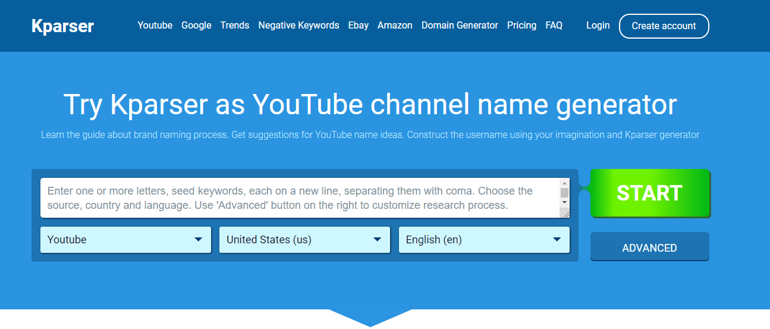Open the Amazon nav link

tap(395, 26)
